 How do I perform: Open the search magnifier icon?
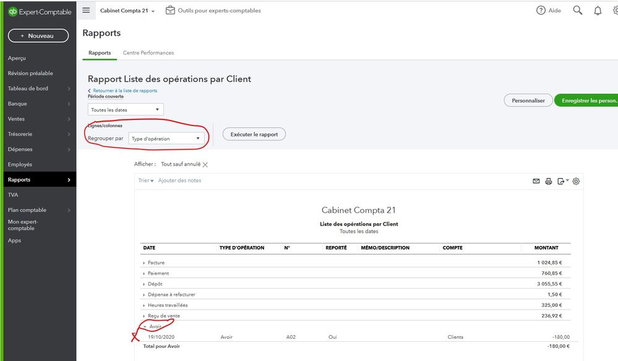click(578, 11)
